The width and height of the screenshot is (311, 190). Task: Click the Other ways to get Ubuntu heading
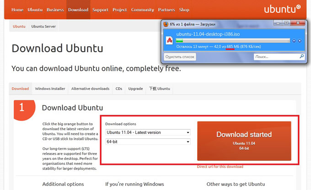[236, 184]
